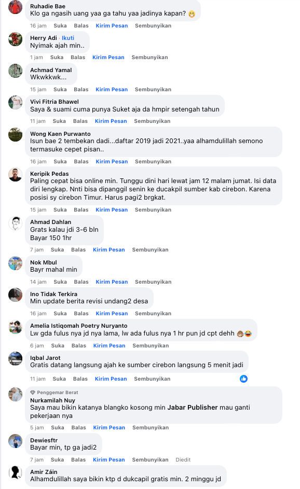
Task: Click the 6 jam timestamp on Amelia's comment
Action: (x=37, y=345)
